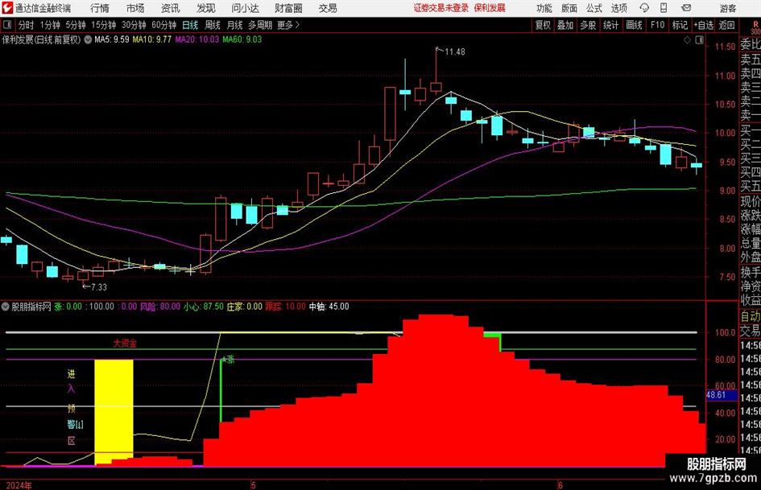Open the 交易 menu

tap(328, 8)
